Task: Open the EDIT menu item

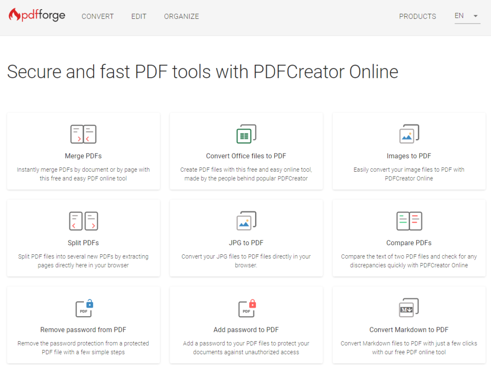Action: 139,16
